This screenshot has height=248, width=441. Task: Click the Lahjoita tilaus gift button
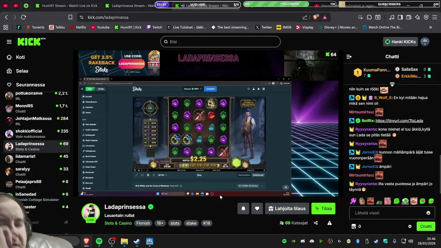[287, 208]
